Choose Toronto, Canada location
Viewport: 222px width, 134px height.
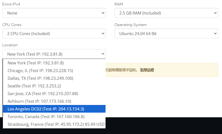pyautogui.click(x=46, y=116)
